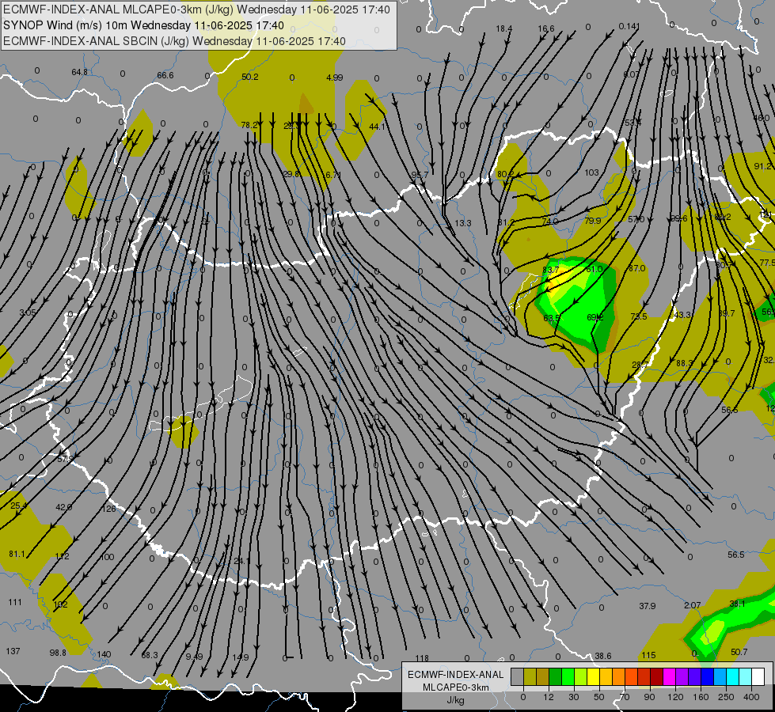Click the grid value 64.8
The image size is (775, 712).
(x=80, y=72)
